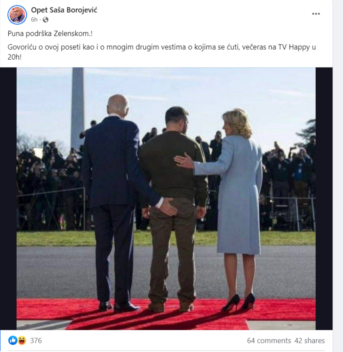Click the left black letterbox bar of photo
The width and height of the screenshot is (343, 352).
pyautogui.click(x=8, y=199)
